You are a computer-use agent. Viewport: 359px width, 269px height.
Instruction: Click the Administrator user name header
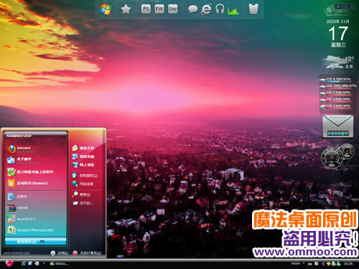click(x=19, y=136)
